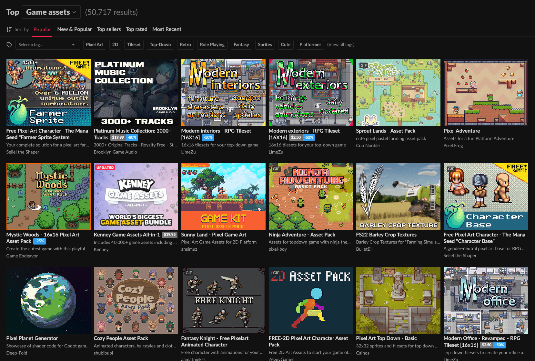This screenshot has height=361, width=535.
Task: Open Sunny Land - Pixel Game Art title
Action: [214, 235]
